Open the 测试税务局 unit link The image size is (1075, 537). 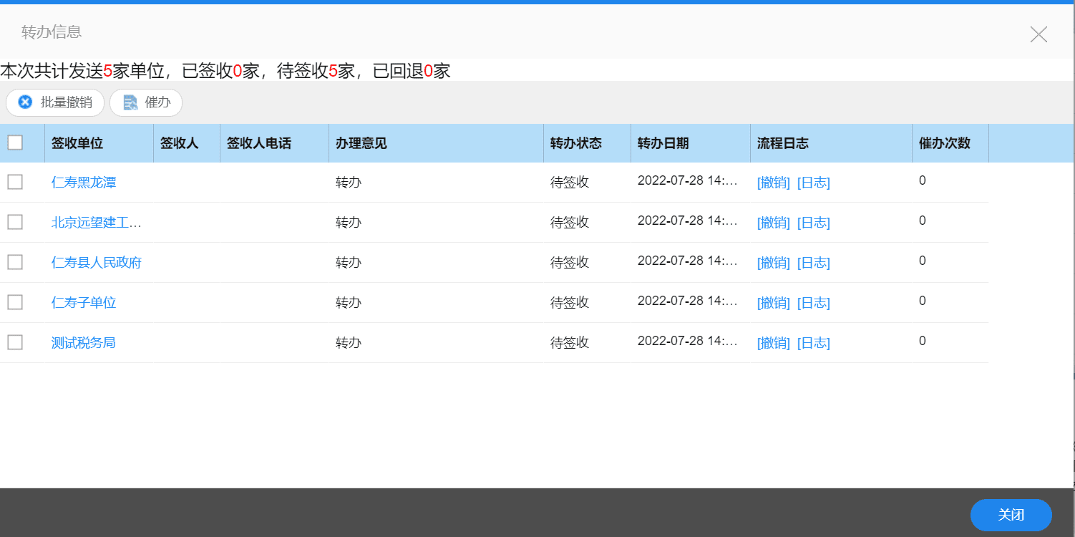[x=84, y=343]
